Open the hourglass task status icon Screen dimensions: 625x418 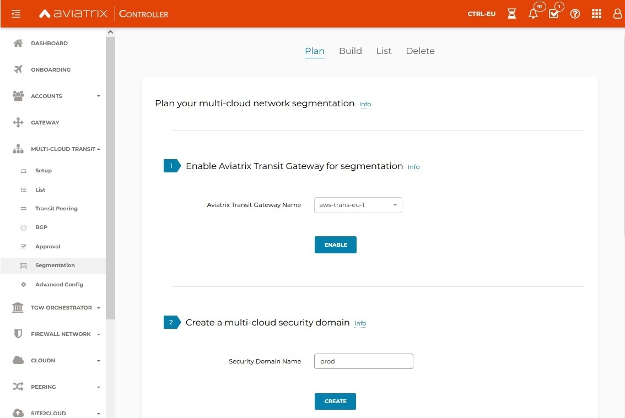point(512,14)
